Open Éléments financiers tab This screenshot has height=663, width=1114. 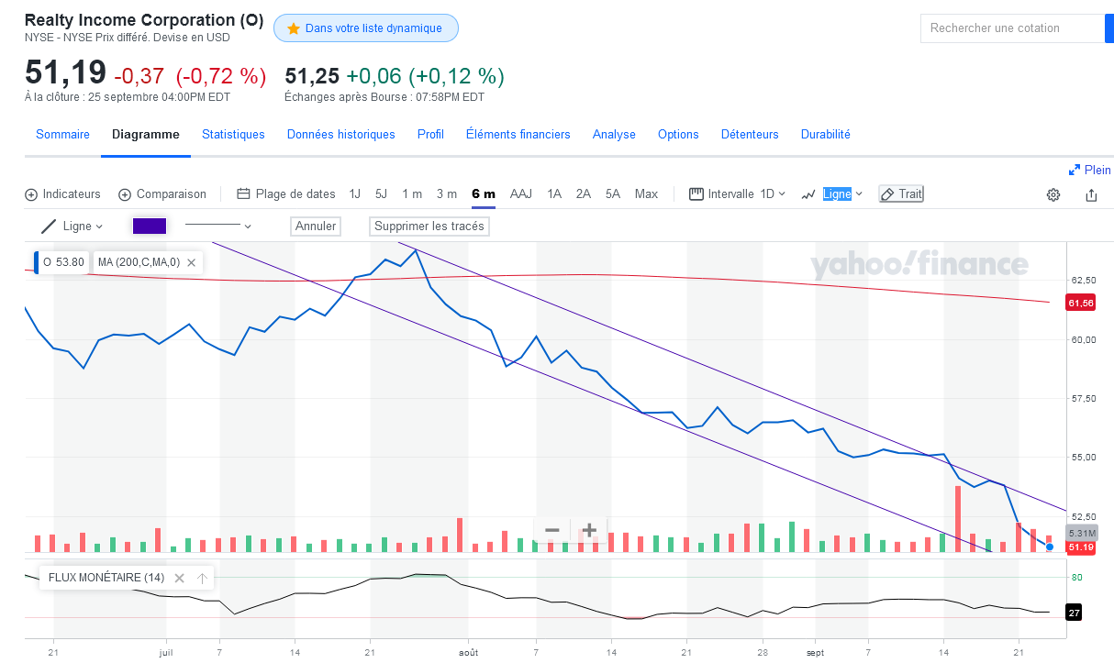pos(518,134)
